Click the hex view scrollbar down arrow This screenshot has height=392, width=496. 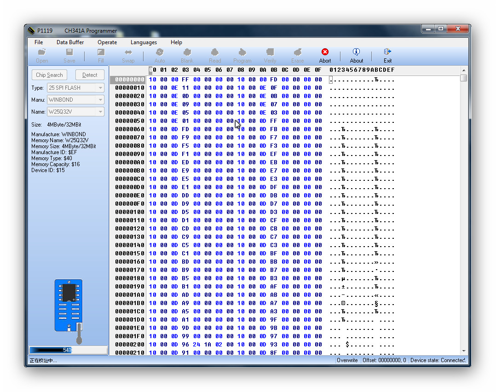tap(463, 351)
